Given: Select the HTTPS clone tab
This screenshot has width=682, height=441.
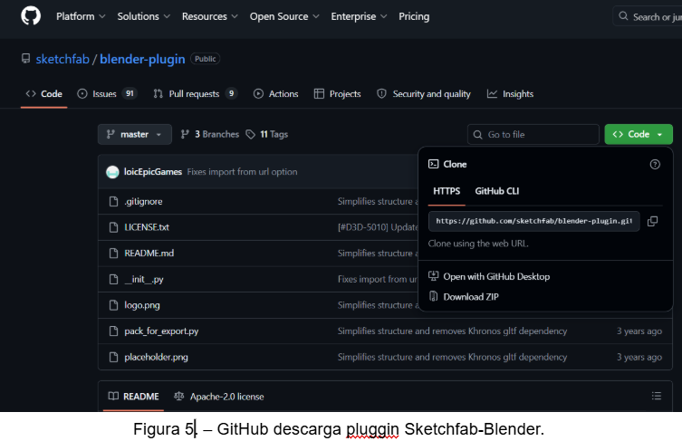Looking at the screenshot, I should point(447,191).
